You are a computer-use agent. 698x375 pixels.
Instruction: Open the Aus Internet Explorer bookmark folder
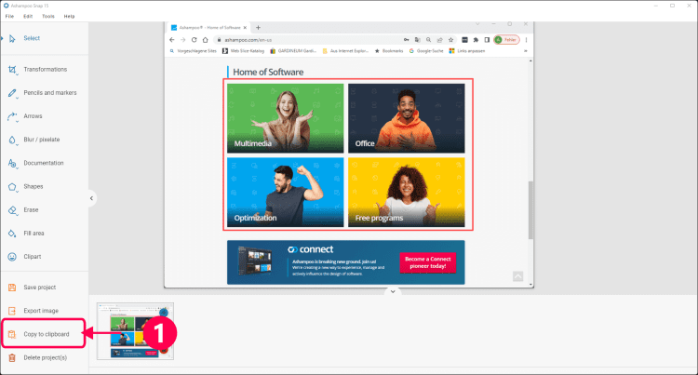click(x=346, y=51)
